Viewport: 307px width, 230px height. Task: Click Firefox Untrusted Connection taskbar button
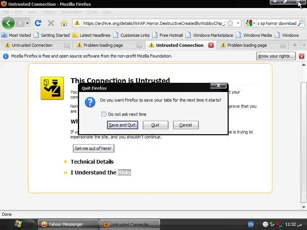tap(130, 224)
